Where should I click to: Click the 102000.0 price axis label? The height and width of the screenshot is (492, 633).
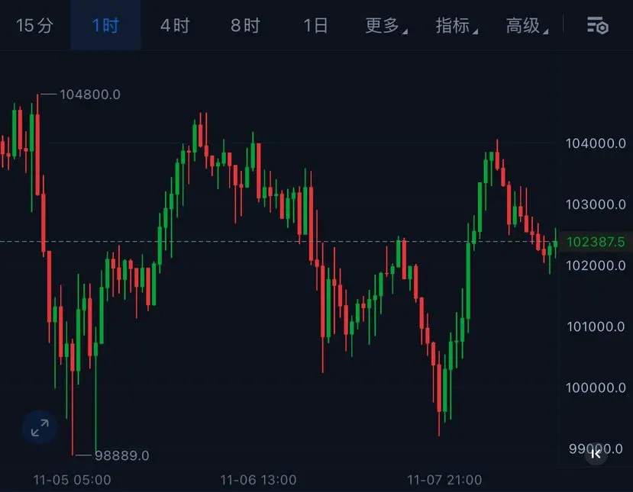(596, 265)
